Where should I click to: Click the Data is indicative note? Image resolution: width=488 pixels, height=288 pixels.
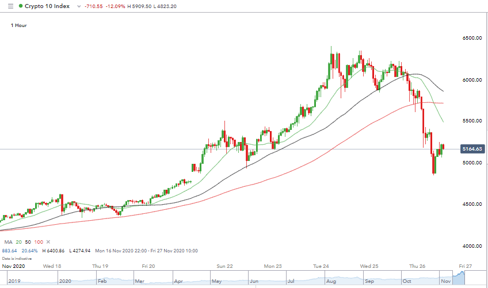17,259
